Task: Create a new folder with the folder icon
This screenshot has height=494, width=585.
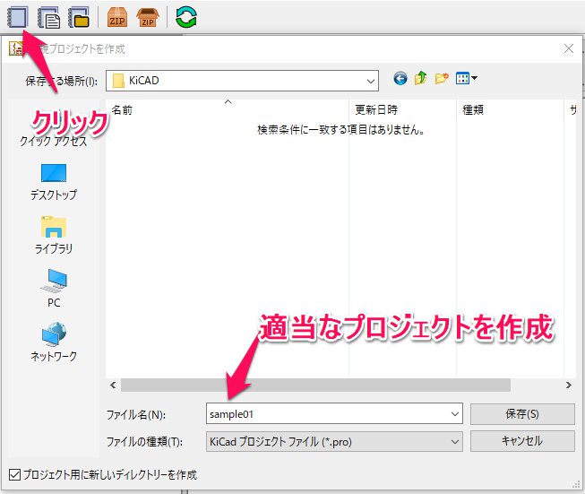Action: 441,80
